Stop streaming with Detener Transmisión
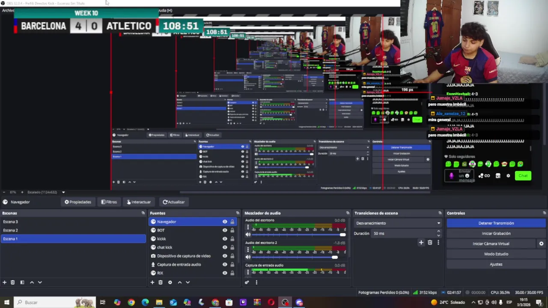The image size is (548, 308). coord(496,223)
